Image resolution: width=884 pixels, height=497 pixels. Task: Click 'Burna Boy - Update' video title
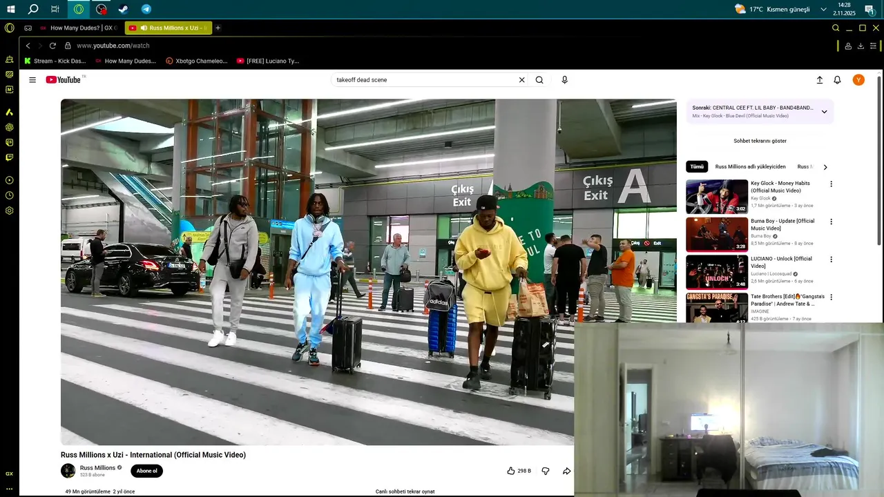(x=782, y=224)
